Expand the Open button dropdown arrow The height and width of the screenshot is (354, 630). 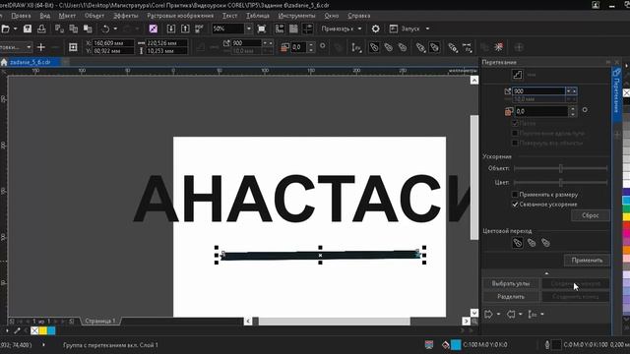(x=16, y=29)
